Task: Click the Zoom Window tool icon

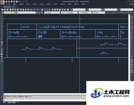Action: click(47, 10)
